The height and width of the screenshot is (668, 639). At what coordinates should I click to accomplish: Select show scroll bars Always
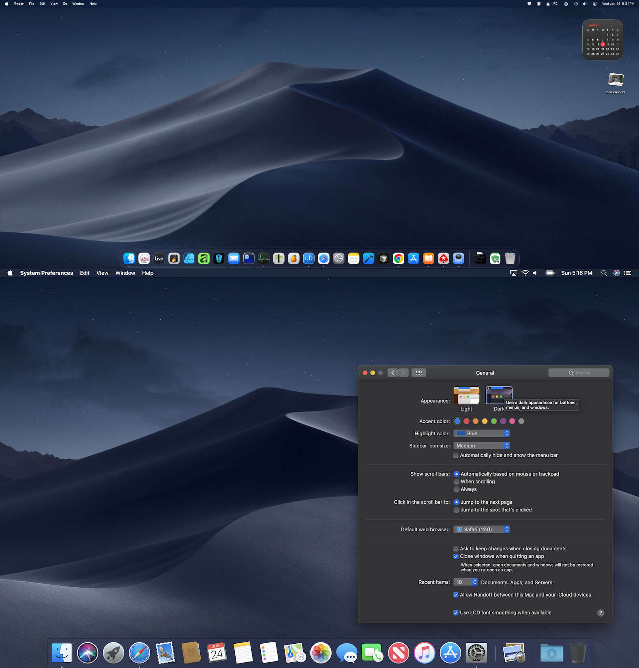coord(457,490)
